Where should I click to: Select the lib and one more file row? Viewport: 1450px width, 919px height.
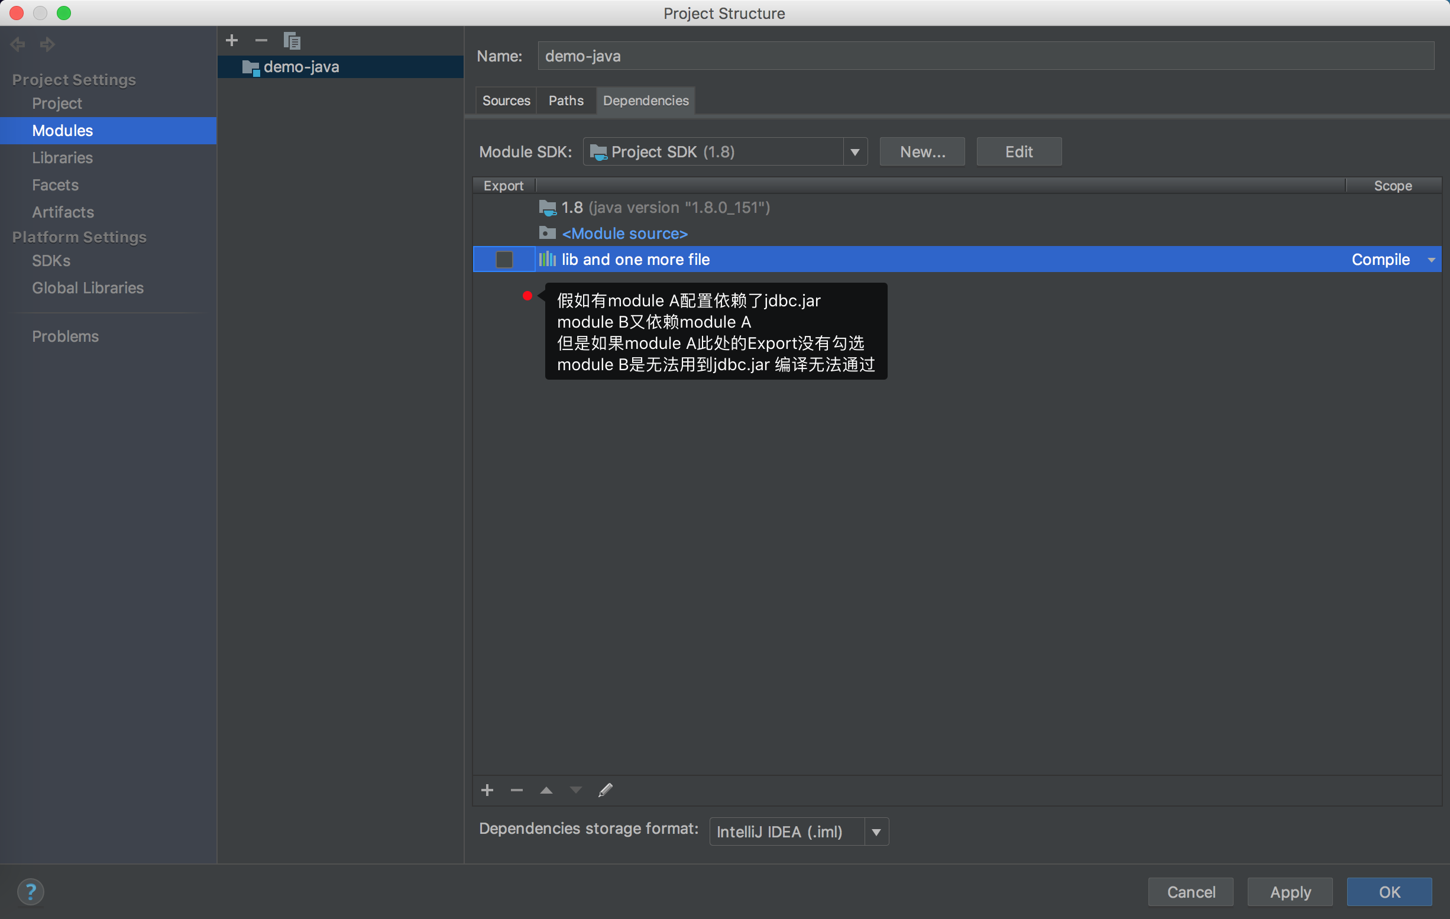(x=957, y=260)
